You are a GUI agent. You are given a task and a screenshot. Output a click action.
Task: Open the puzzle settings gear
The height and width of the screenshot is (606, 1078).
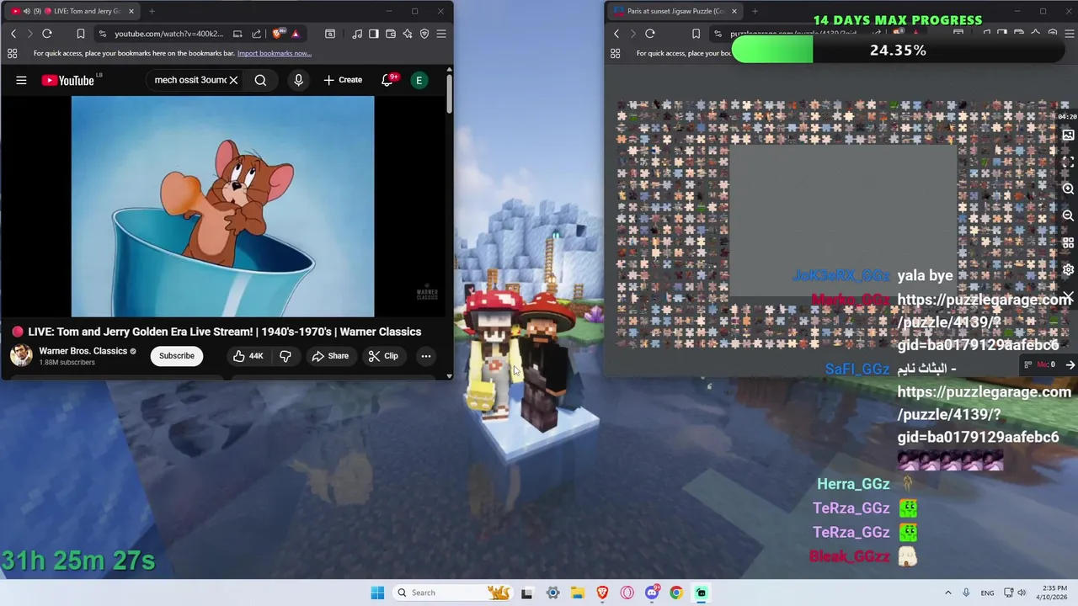[x=1068, y=270]
